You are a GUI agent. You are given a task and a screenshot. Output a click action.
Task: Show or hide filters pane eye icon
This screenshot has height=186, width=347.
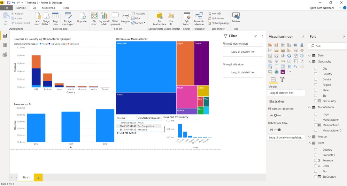256,36
